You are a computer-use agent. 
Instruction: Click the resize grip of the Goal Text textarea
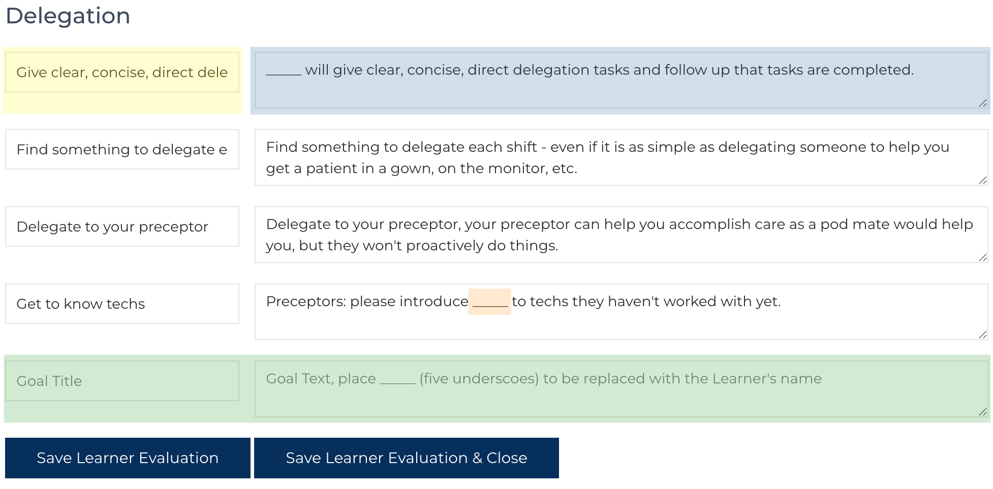[983, 412]
